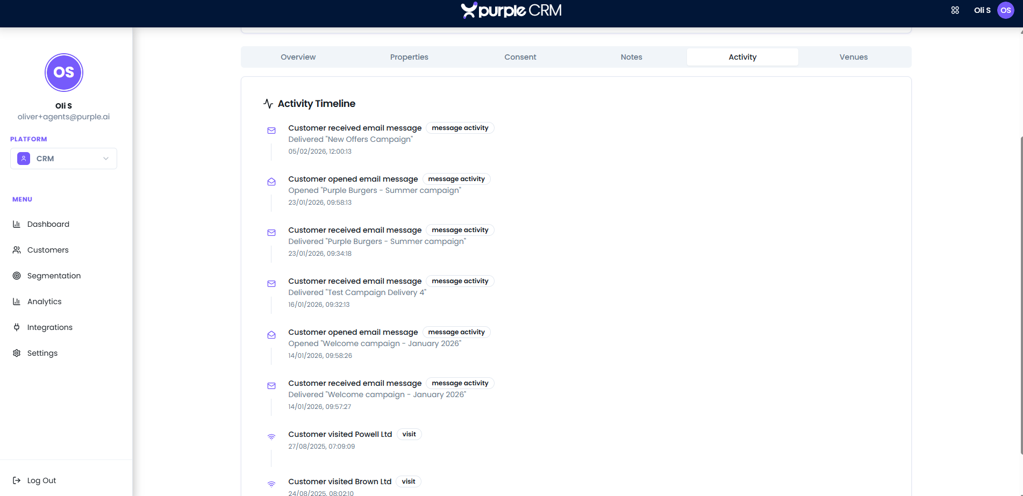This screenshot has width=1023, height=496.
Task: Expand the platform selector chevron
Action: pos(106,159)
